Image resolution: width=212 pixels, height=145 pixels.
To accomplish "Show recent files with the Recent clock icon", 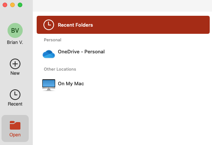I will [15, 95].
